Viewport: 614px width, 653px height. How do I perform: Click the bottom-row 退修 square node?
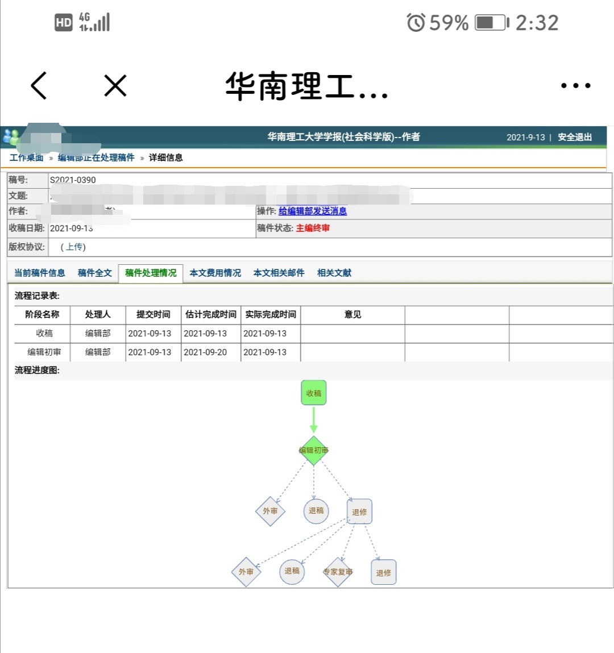coord(384,572)
